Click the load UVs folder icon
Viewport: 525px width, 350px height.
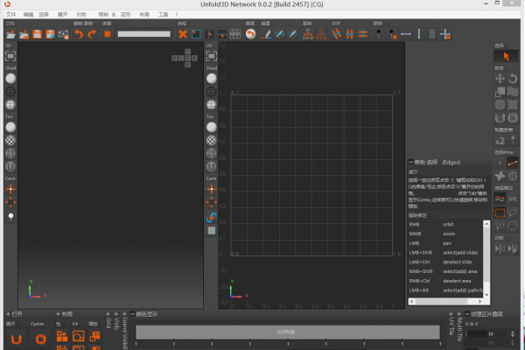(24, 34)
